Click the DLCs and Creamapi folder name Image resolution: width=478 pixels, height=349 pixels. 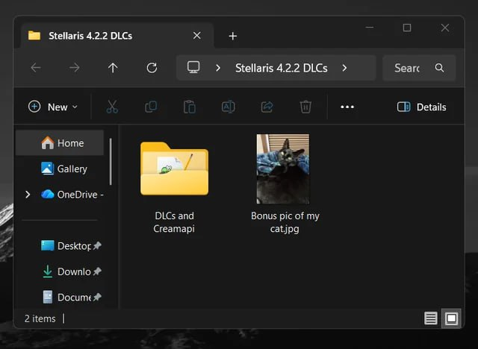click(174, 222)
